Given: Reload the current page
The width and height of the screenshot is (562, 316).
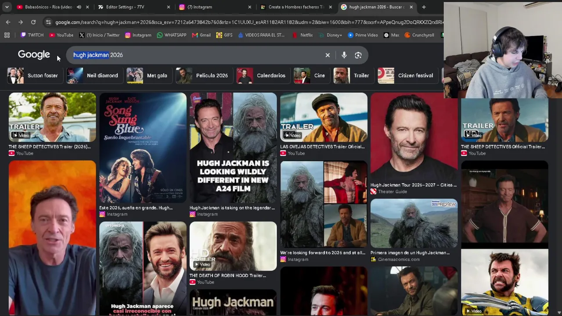Looking at the screenshot, I should 33,22.
